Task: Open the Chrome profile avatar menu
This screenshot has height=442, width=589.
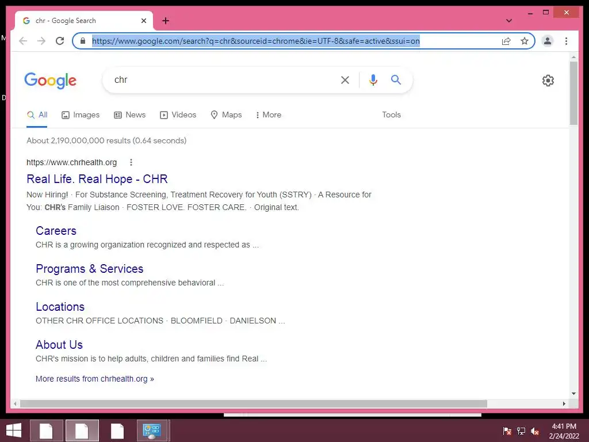Action: point(548,41)
